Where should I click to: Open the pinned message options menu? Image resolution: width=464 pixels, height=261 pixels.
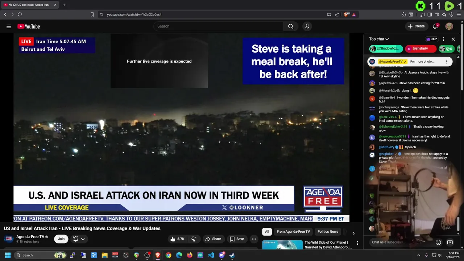[x=447, y=62]
